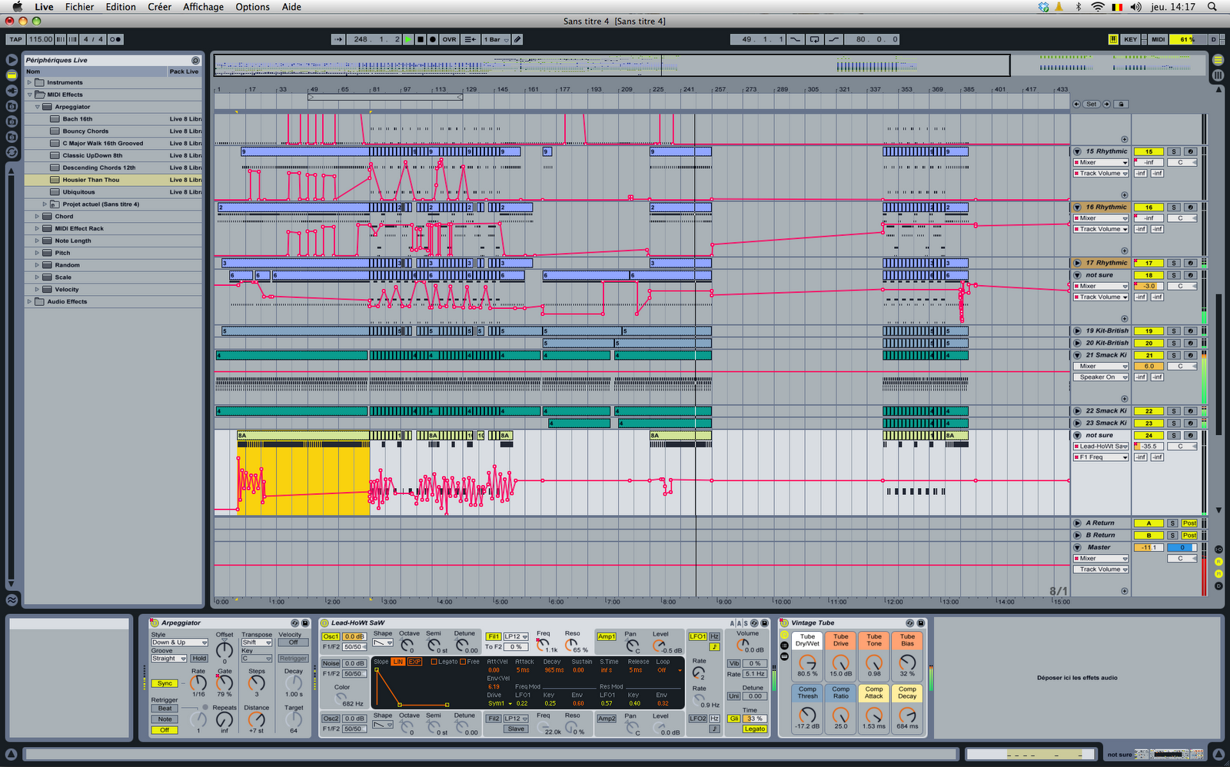Select the EXP slope button
This screenshot has width=1230, height=767.
[414, 662]
